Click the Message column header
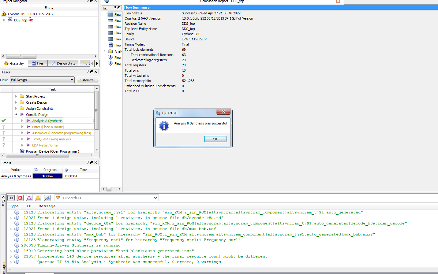 (47, 206)
